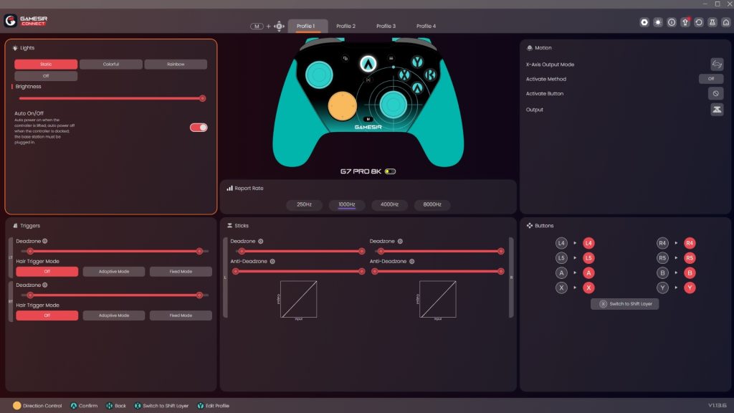Click the Output joystick icon in Motion panel
Screen dimensions: 734x413
click(x=717, y=110)
